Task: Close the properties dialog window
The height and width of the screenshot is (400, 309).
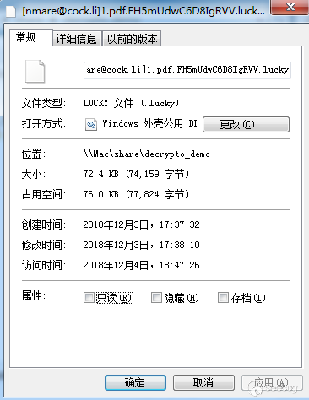Action: click(290, 7)
